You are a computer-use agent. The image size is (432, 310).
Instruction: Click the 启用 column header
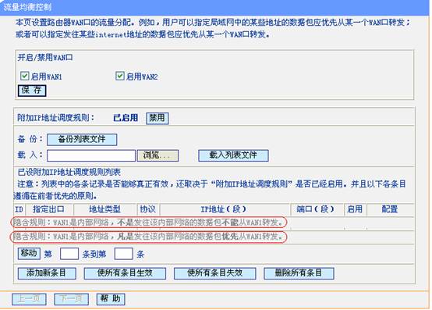tap(355, 209)
